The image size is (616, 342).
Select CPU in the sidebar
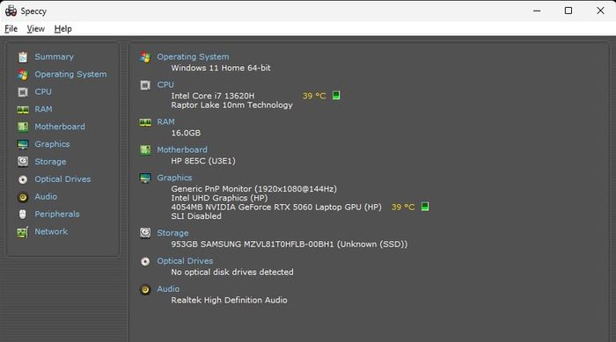[43, 92]
